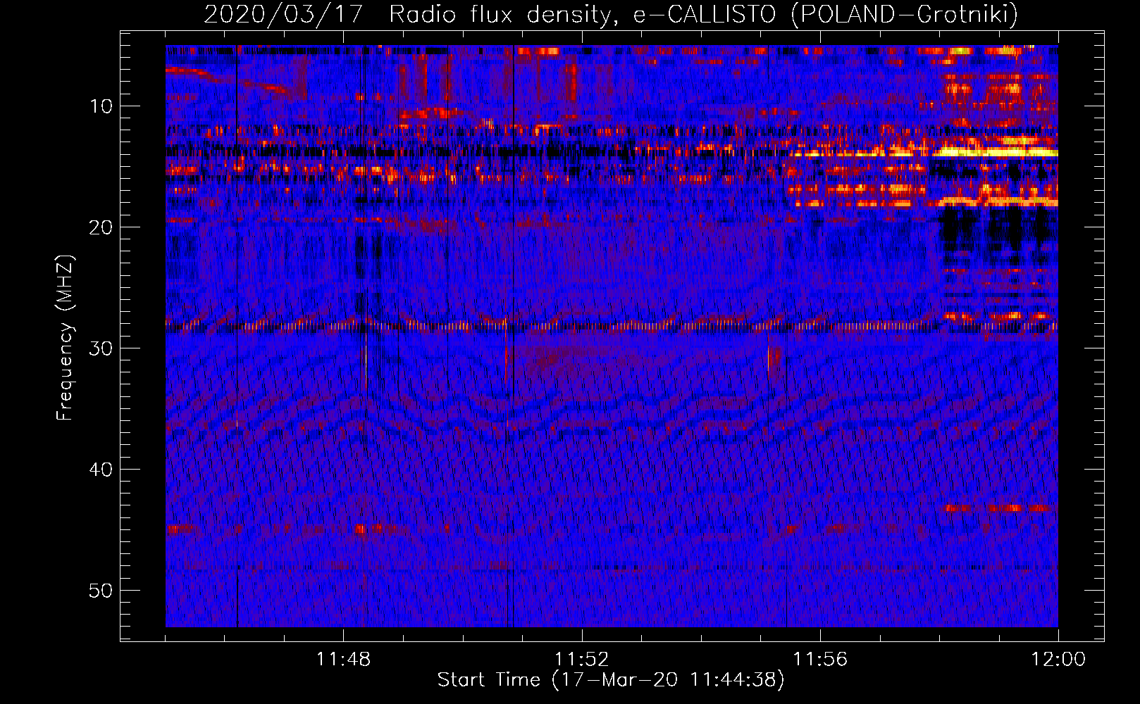Screen dimensions: 1140x704
Task: Click the 'Start Time (17-Mar-20 11:44:38)' label
Action: pos(611,680)
